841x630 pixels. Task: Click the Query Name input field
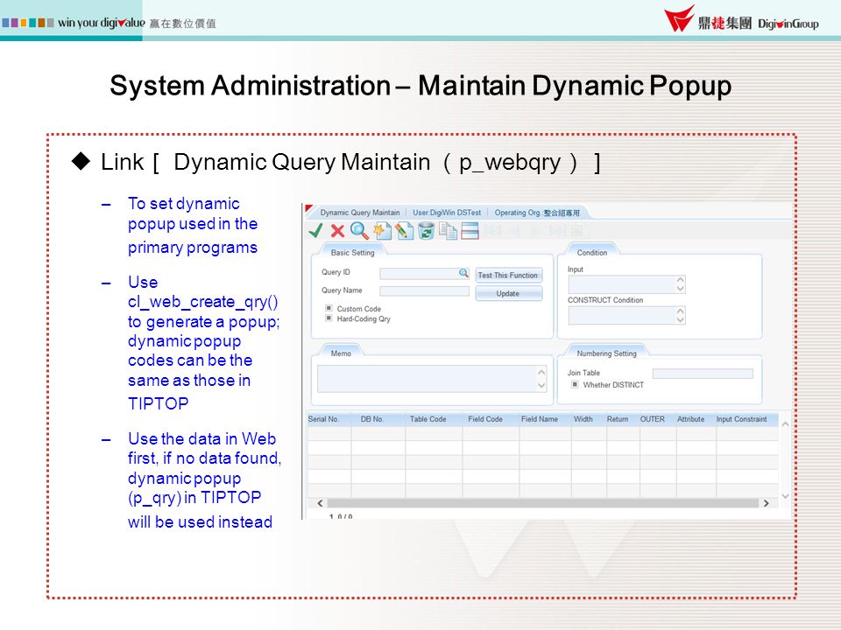[424, 290]
